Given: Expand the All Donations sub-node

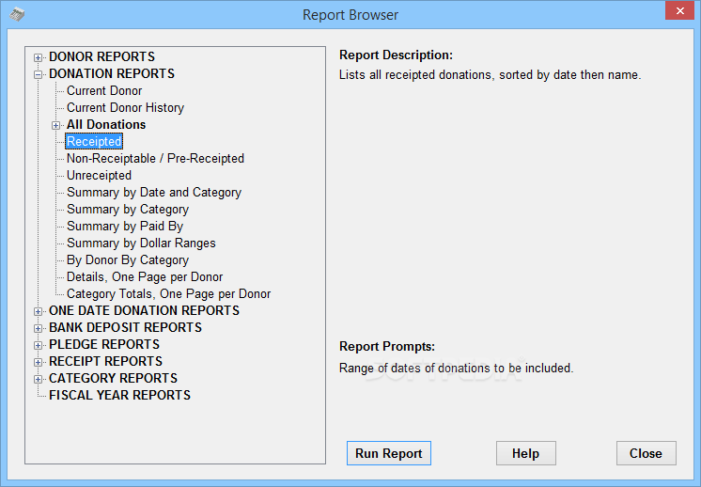Looking at the screenshot, I should pyautogui.click(x=55, y=126).
